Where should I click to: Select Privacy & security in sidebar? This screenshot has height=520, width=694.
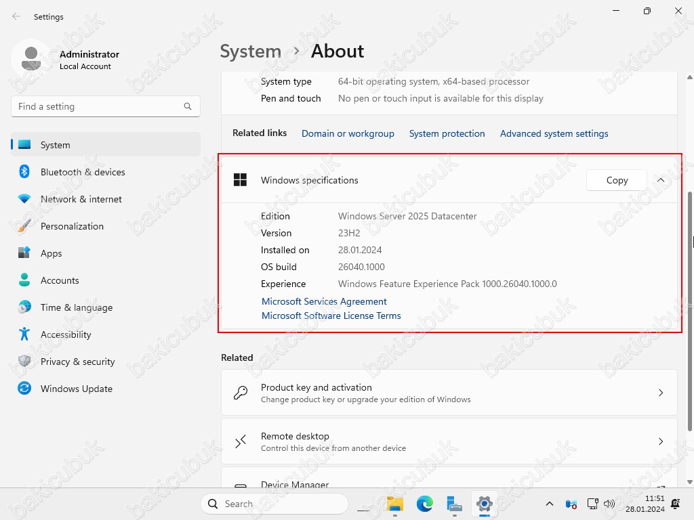106,361
